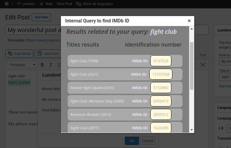Click the comments bubble icon in admin bar
231x148 pixels.
(x=6, y=4)
